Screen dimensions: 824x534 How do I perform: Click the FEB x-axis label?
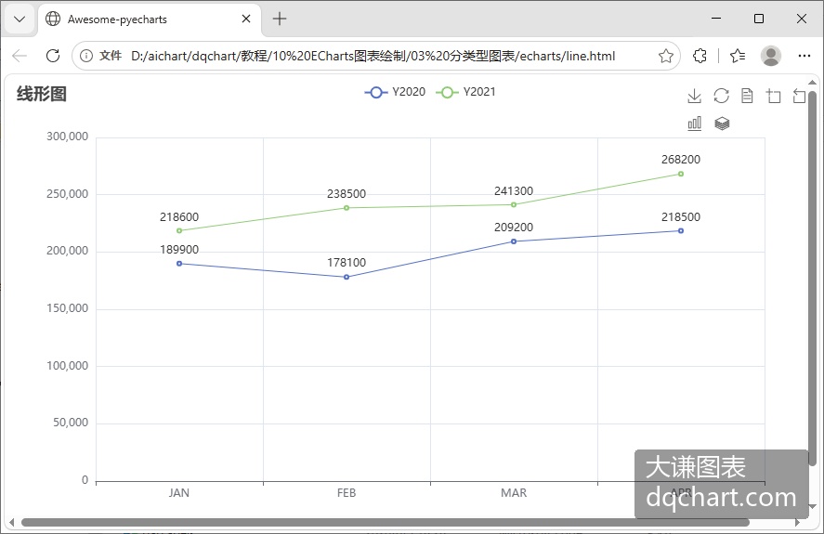pos(347,493)
